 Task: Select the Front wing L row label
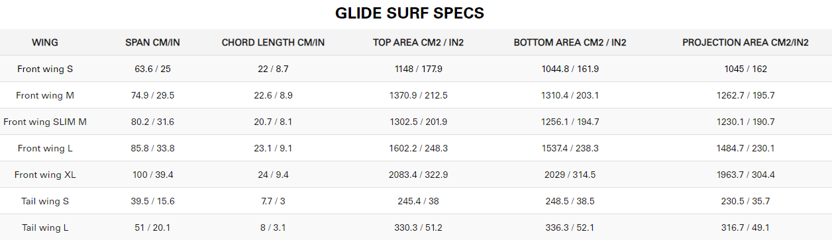coord(45,148)
